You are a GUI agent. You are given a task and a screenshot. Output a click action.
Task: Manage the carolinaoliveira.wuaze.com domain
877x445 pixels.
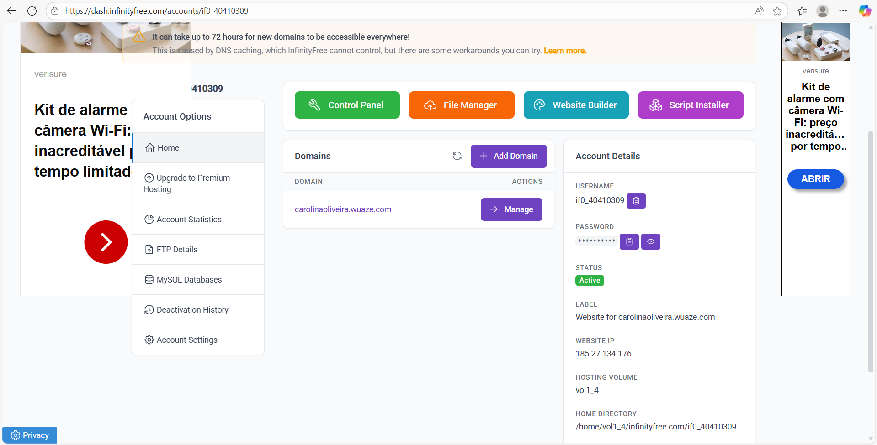[x=511, y=209]
